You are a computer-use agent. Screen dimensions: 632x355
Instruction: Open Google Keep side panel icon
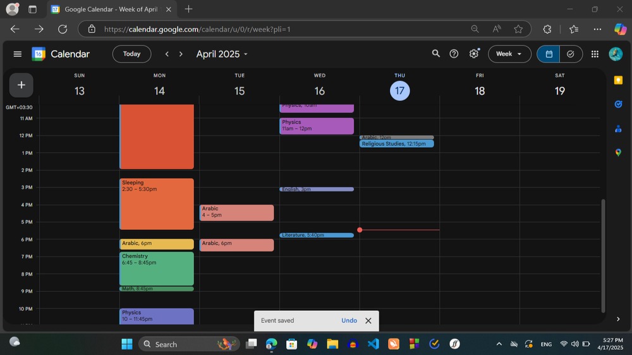coord(618,80)
